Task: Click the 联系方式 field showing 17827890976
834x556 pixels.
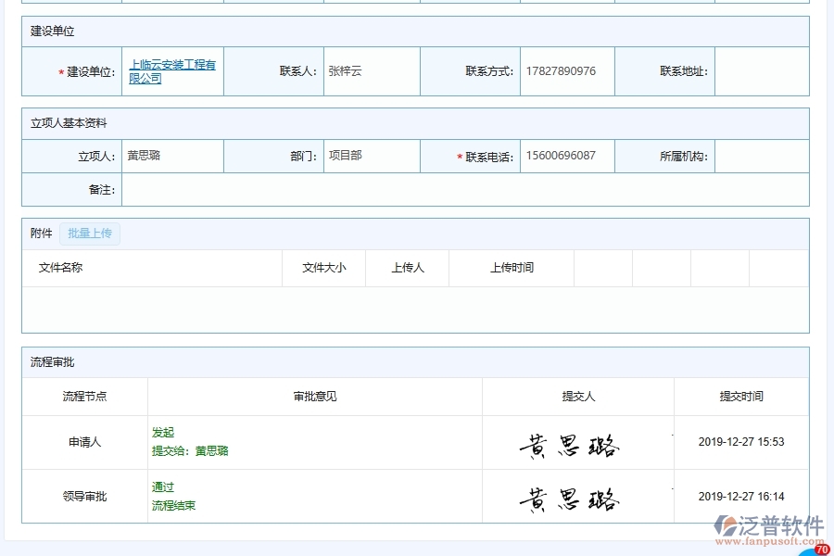Action: [566, 70]
